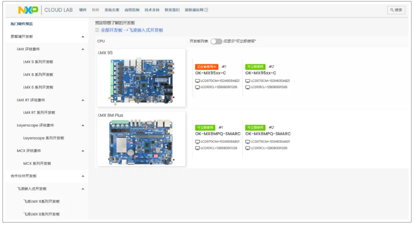
Task: Click the OK-MX95xx-C #2 board name
Action: 261,73
